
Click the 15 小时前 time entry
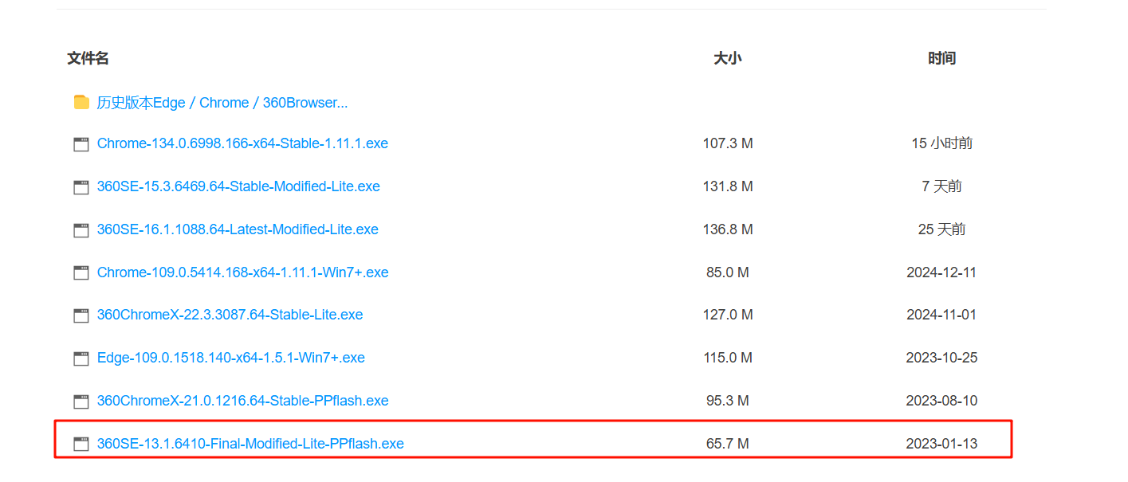(941, 143)
